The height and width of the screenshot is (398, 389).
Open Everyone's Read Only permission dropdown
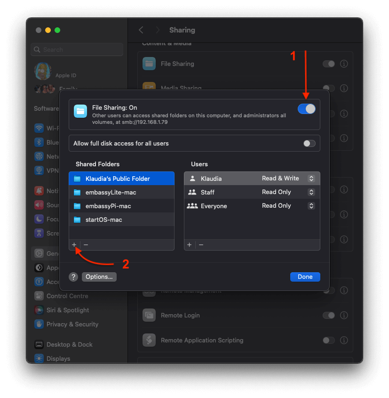tap(311, 206)
